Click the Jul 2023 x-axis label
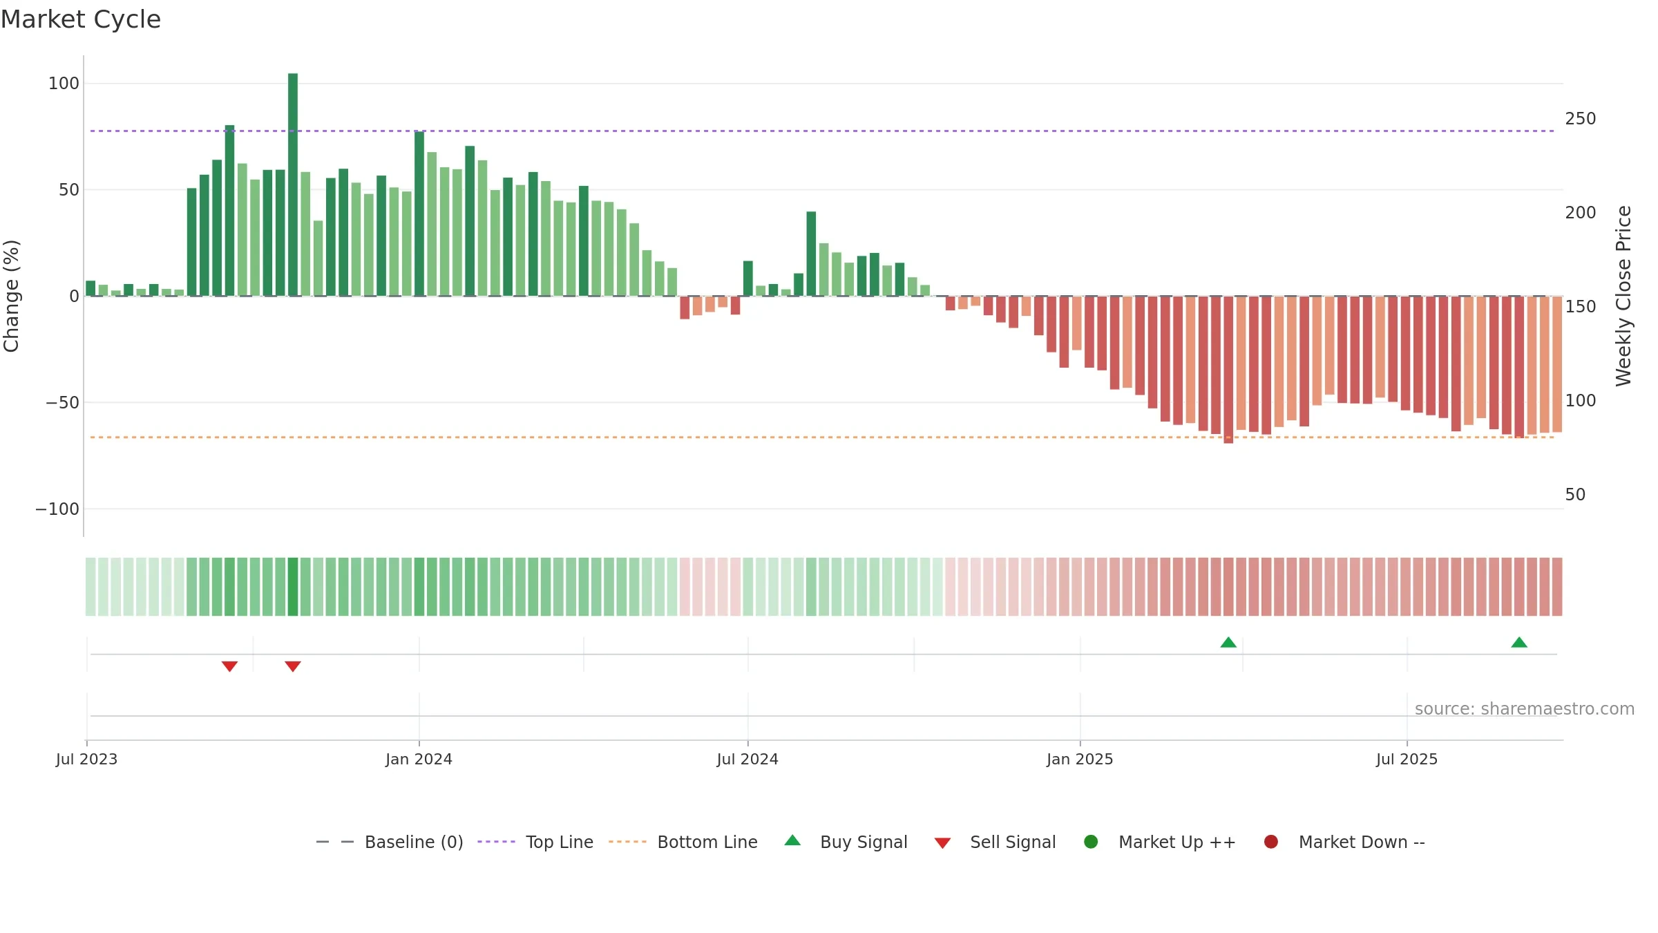Viewport: 1658px width, 933px height. [87, 760]
